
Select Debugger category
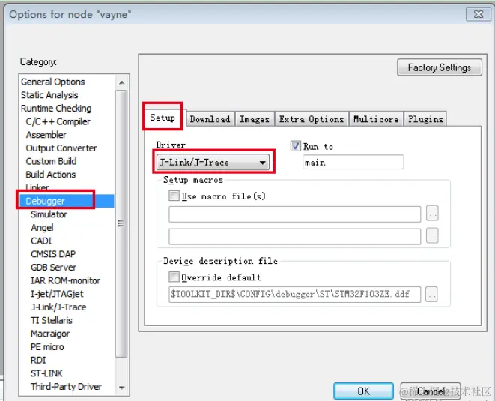coord(67,202)
